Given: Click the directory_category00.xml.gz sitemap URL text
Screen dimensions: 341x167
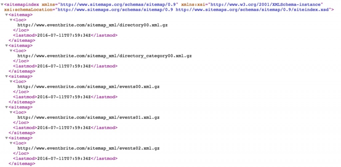Looking at the screenshot, I should [x=105, y=56].
